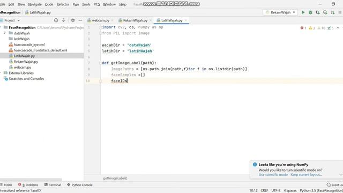The width and height of the screenshot is (343, 193).
Task: Hide the Project tool window
Action: (x=80, y=20)
